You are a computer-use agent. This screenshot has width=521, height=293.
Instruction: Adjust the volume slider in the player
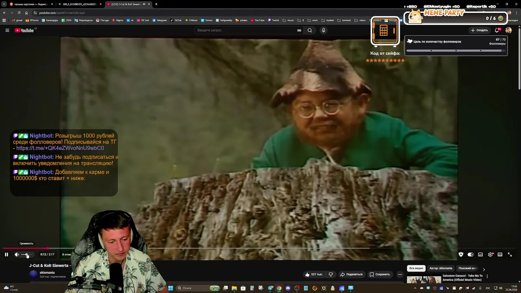click(x=26, y=255)
